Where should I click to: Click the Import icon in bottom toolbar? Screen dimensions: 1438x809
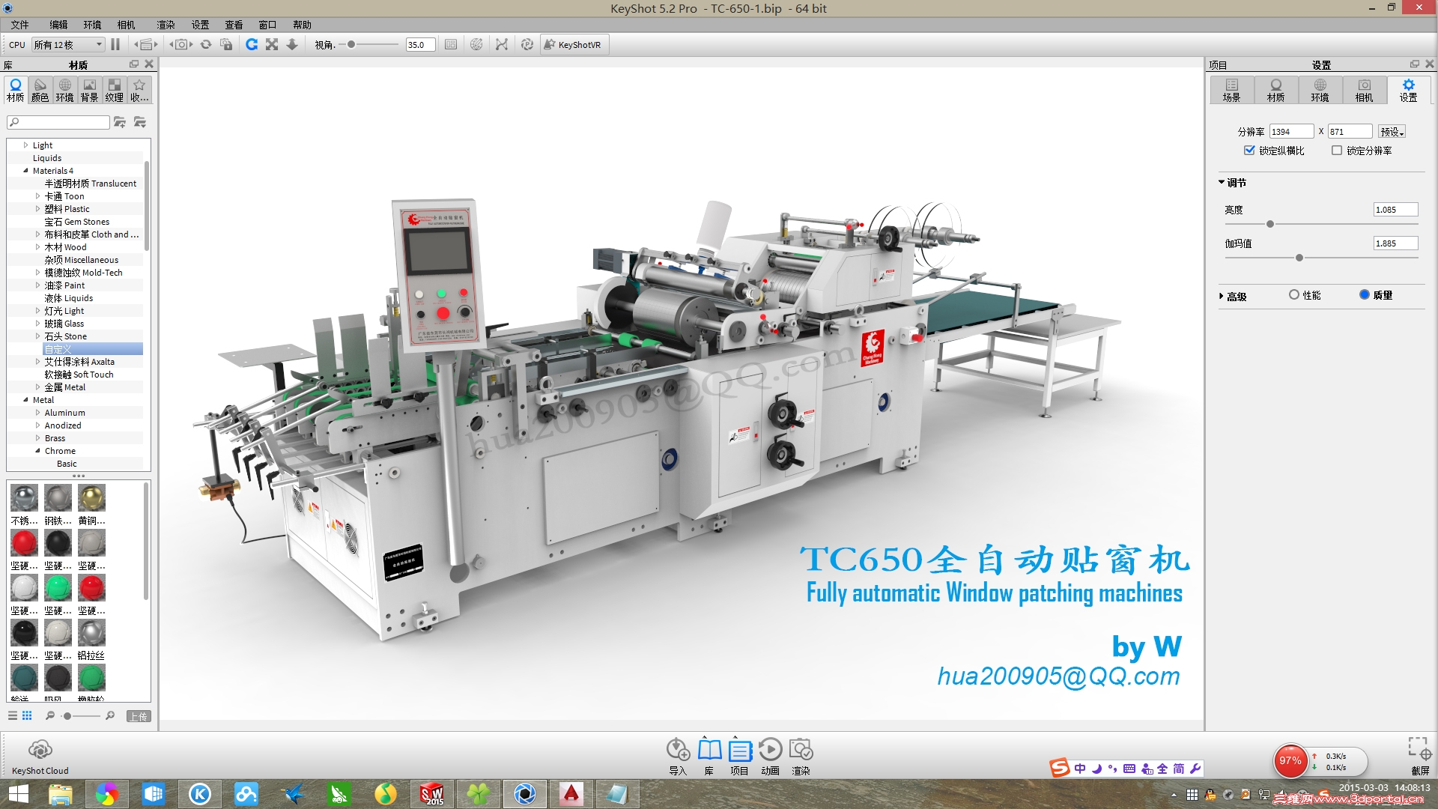coord(678,750)
